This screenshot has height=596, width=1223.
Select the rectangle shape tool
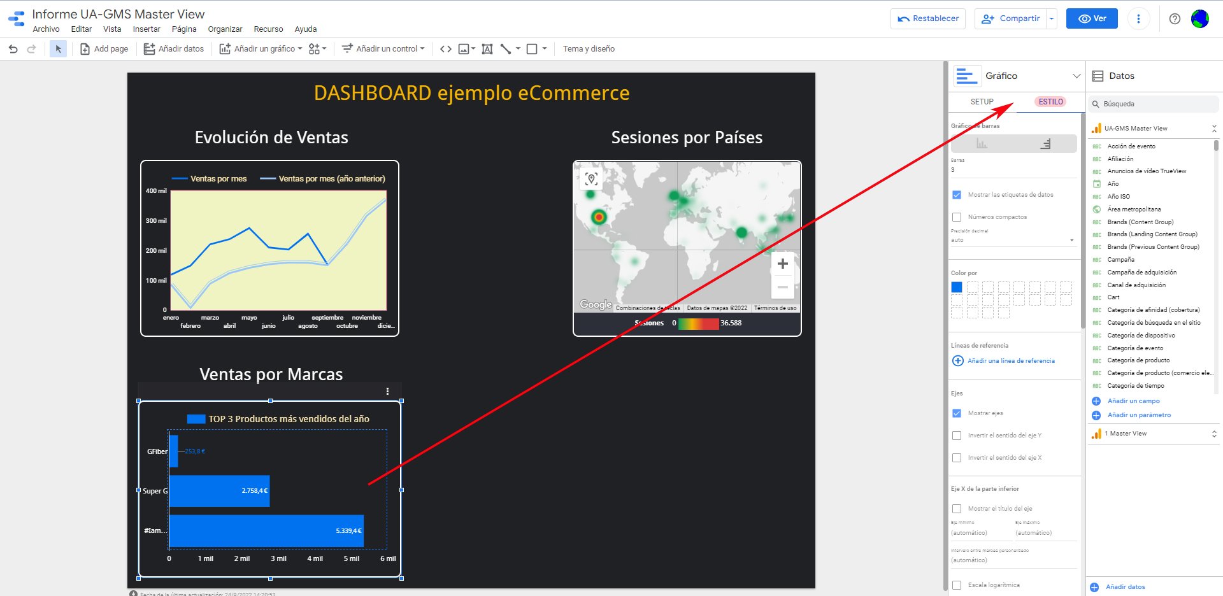532,49
